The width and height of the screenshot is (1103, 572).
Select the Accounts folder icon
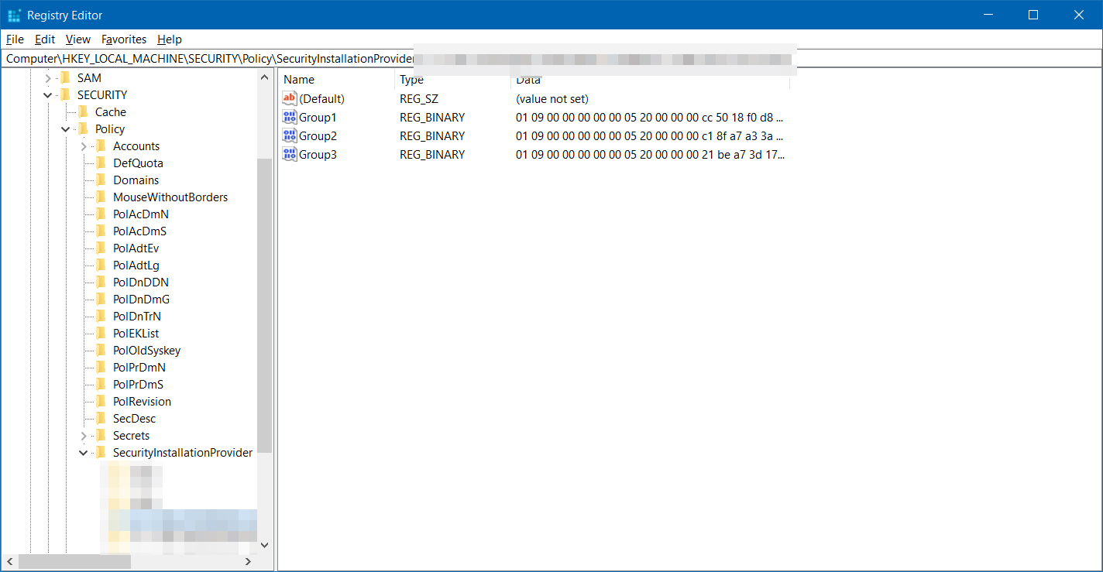coord(101,146)
